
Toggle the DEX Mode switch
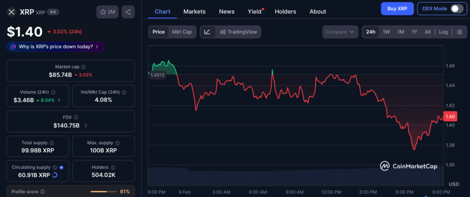pos(456,9)
